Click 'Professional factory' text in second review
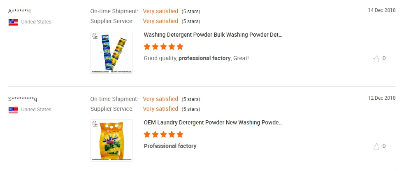 (x=170, y=146)
